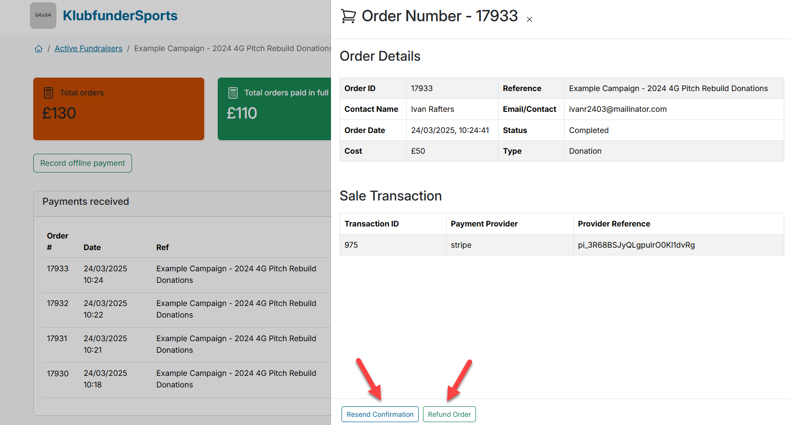Click the Completed status value
Screen dimensions: 791x425
pos(589,130)
